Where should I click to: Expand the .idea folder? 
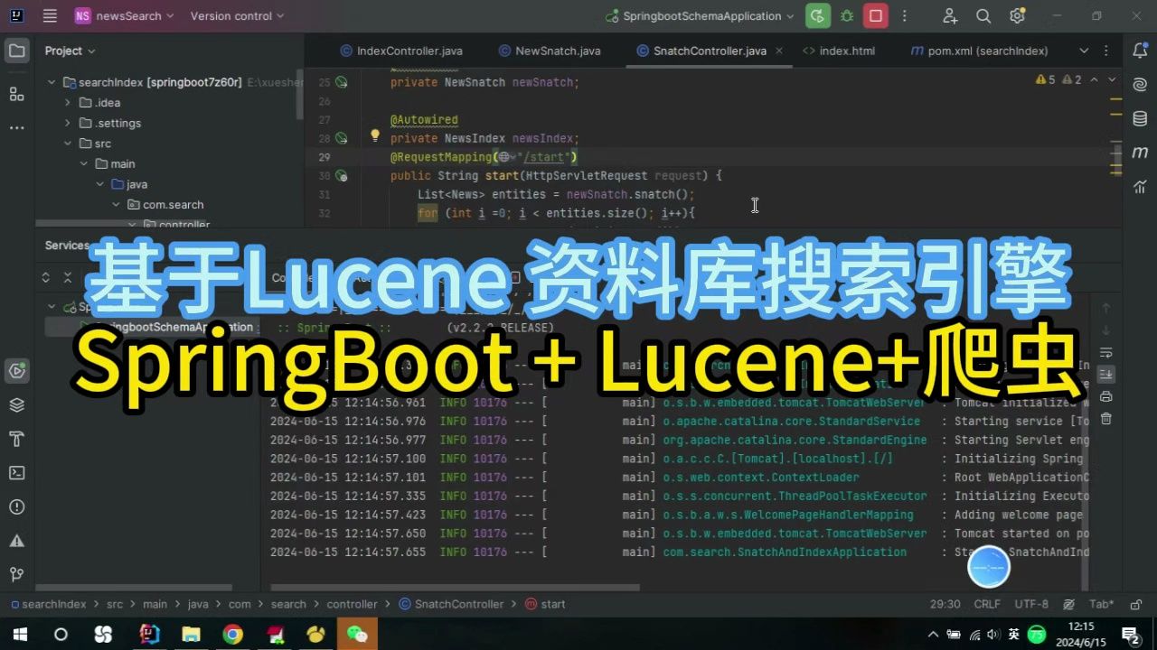point(68,103)
